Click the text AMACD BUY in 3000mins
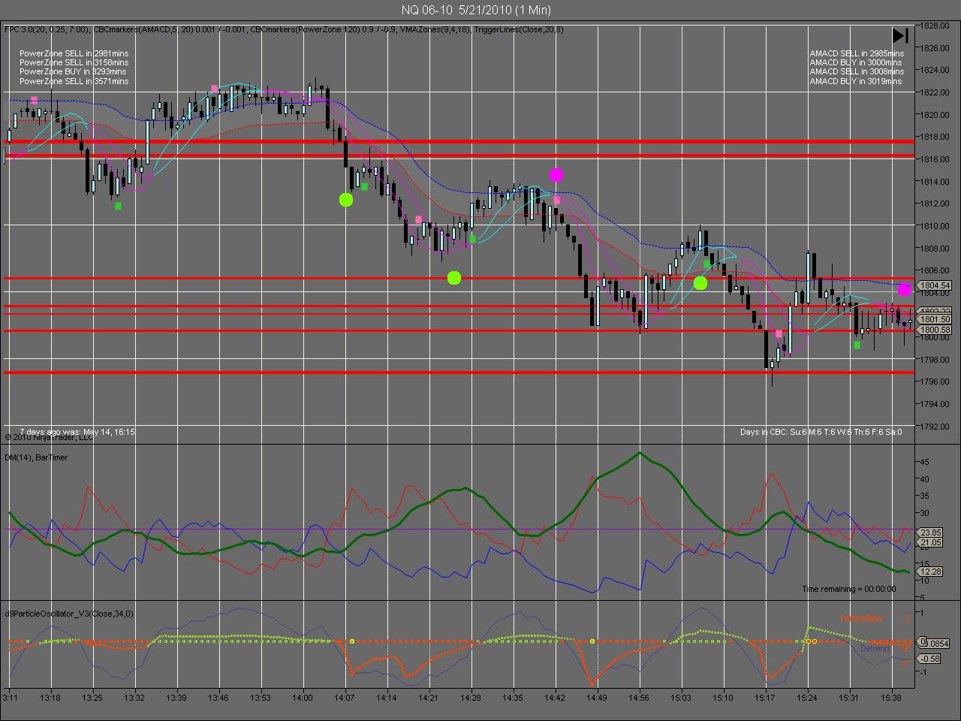Viewport: 961px width, 721px height. [856, 62]
